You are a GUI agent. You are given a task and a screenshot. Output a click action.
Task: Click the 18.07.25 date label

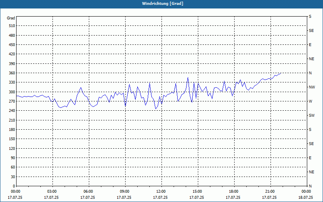click(x=306, y=198)
